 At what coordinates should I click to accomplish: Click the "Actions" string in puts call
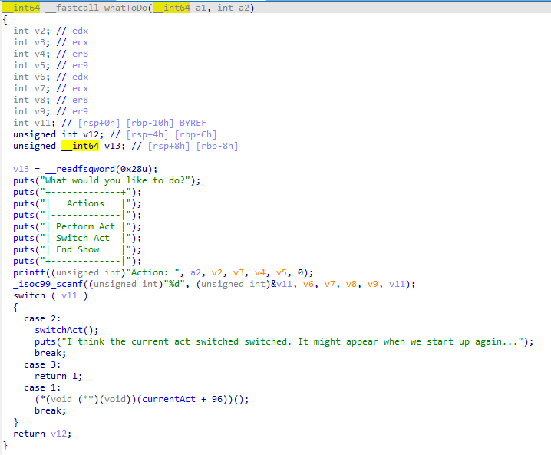click(x=85, y=203)
